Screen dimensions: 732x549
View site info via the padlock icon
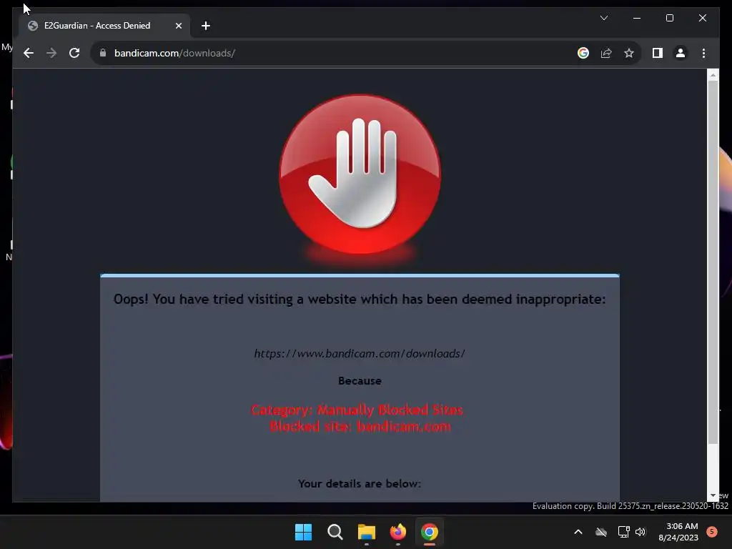click(103, 53)
